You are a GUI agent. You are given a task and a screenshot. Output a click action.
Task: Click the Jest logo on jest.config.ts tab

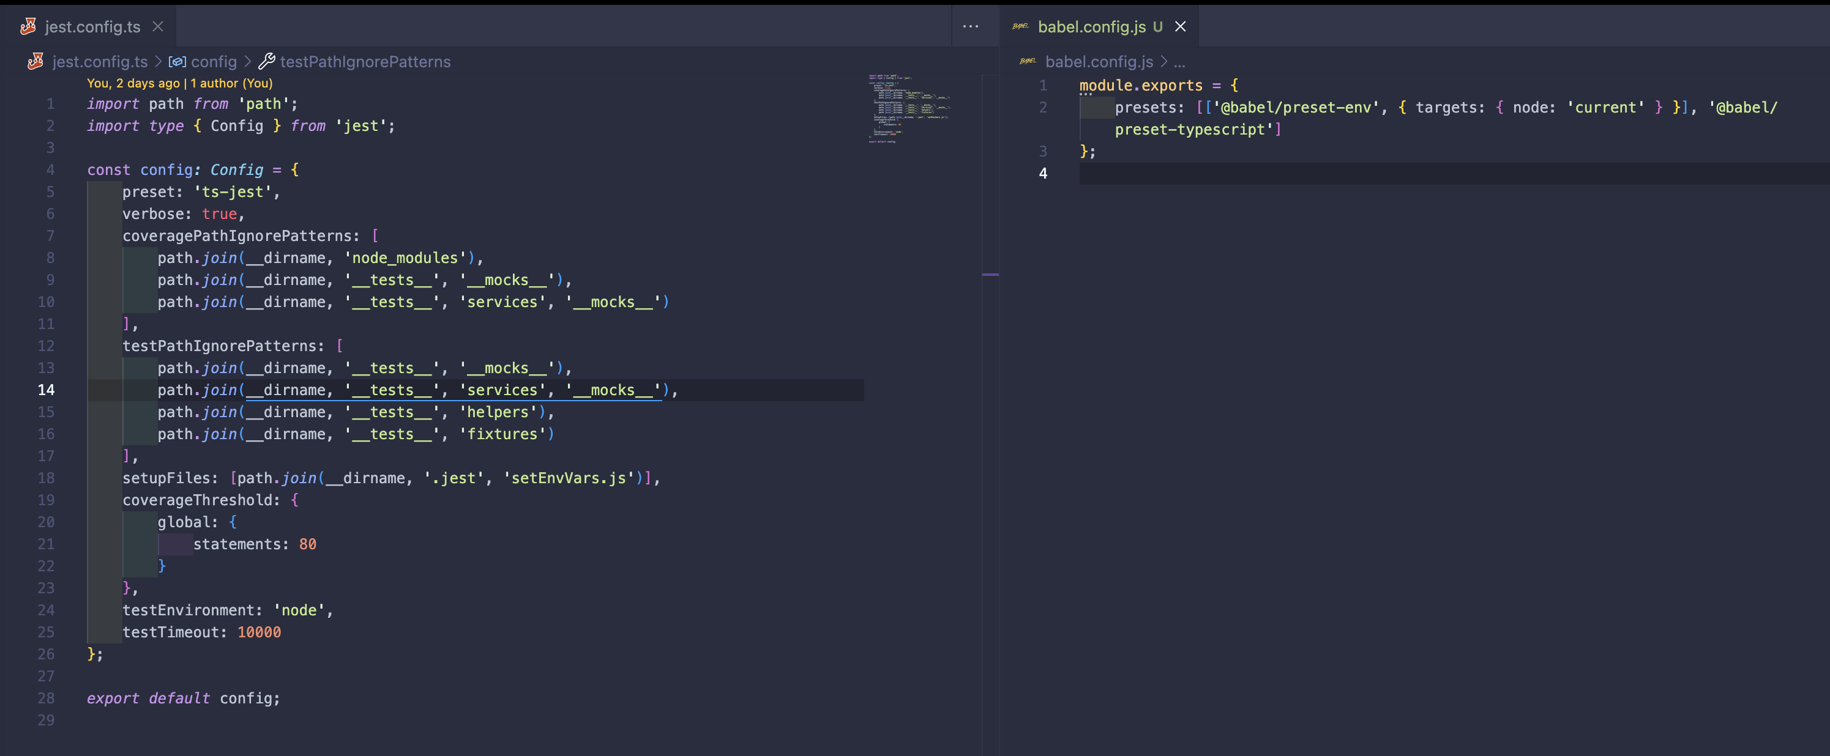29,26
